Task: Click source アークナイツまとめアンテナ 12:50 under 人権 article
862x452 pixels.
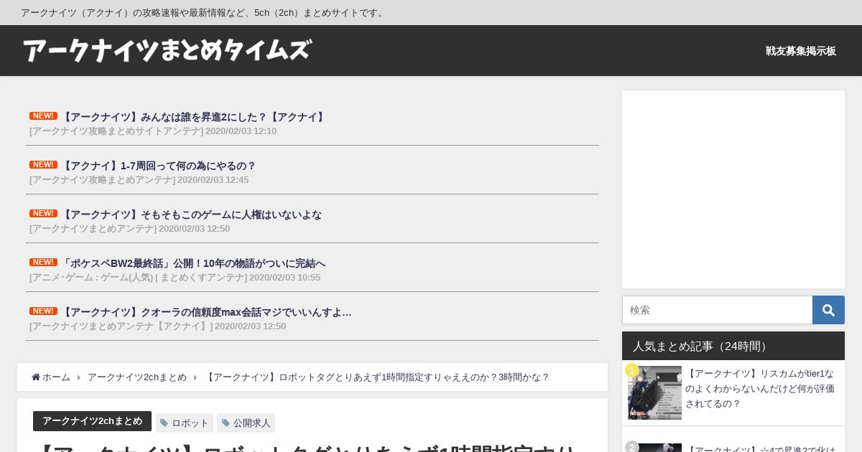Action: coord(129,229)
